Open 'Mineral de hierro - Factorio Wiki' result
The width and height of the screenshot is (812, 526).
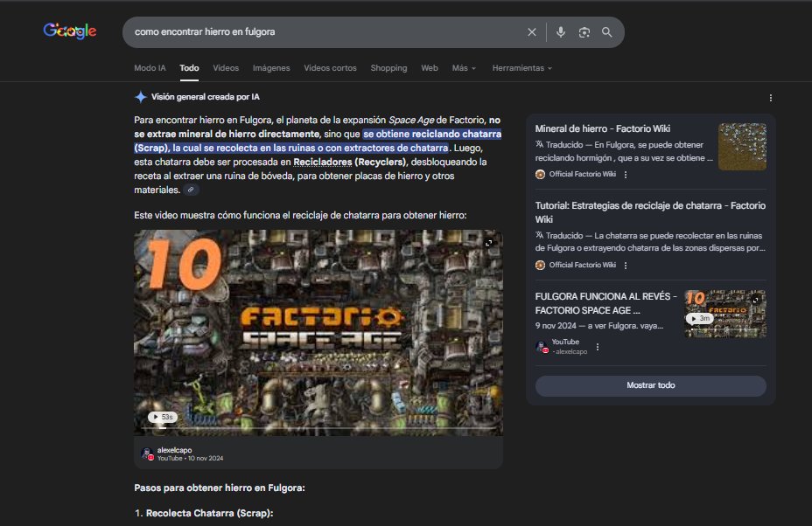click(x=602, y=128)
